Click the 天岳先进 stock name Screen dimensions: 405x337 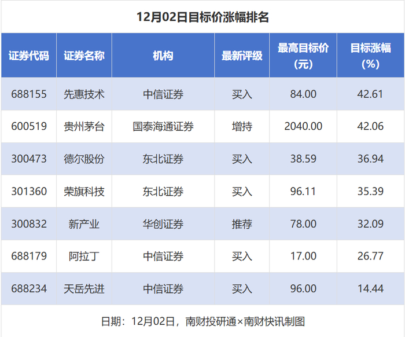(x=84, y=289)
